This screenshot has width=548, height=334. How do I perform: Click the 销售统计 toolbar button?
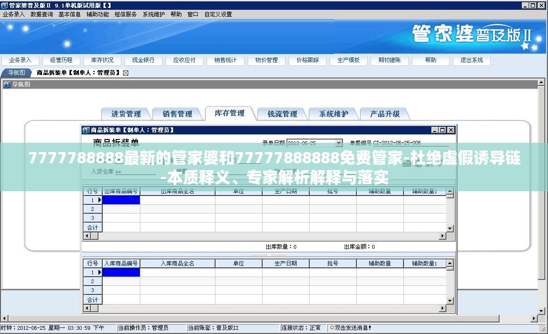[225, 60]
